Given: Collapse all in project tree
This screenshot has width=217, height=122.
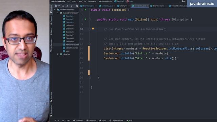Looking at the screenshot, I should click(x=72, y=6).
